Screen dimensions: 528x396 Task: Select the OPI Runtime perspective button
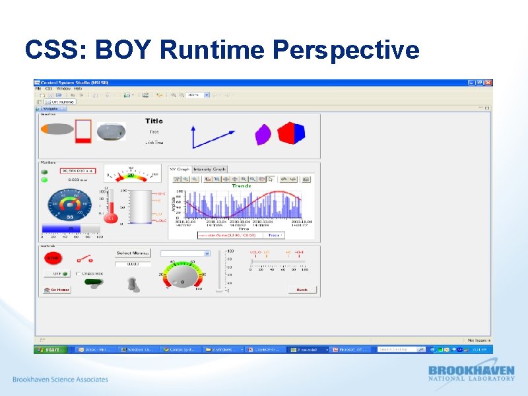(60, 102)
